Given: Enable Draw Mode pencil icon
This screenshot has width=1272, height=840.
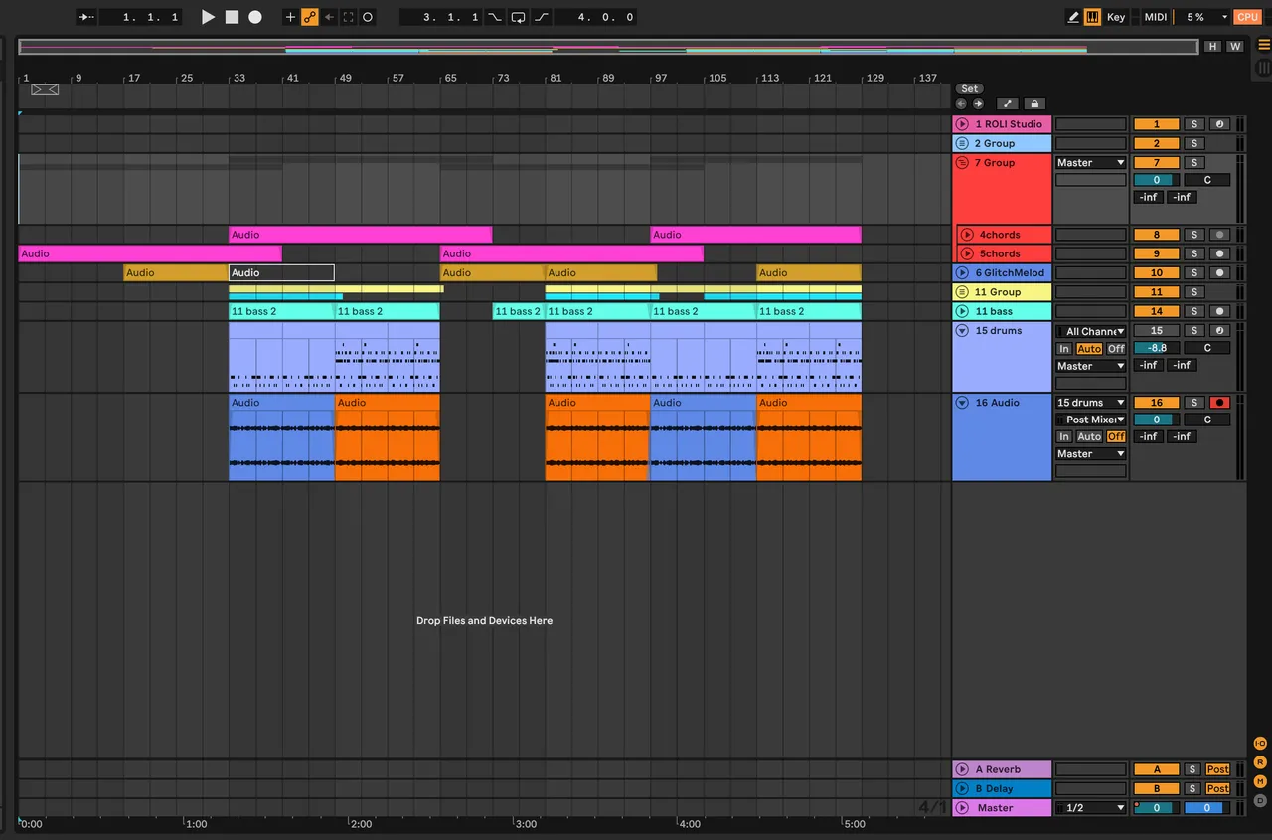Looking at the screenshot, I should click(1073, 17).
